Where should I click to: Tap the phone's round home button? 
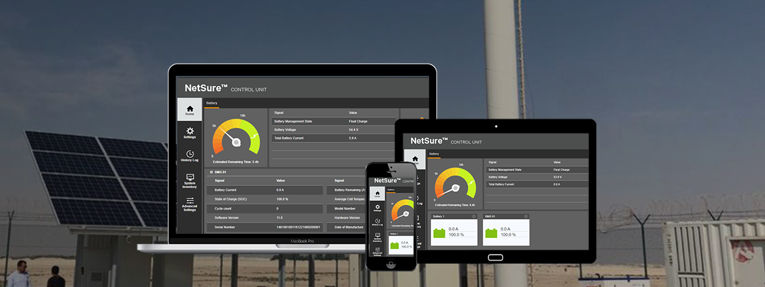[x=391, y=263]
